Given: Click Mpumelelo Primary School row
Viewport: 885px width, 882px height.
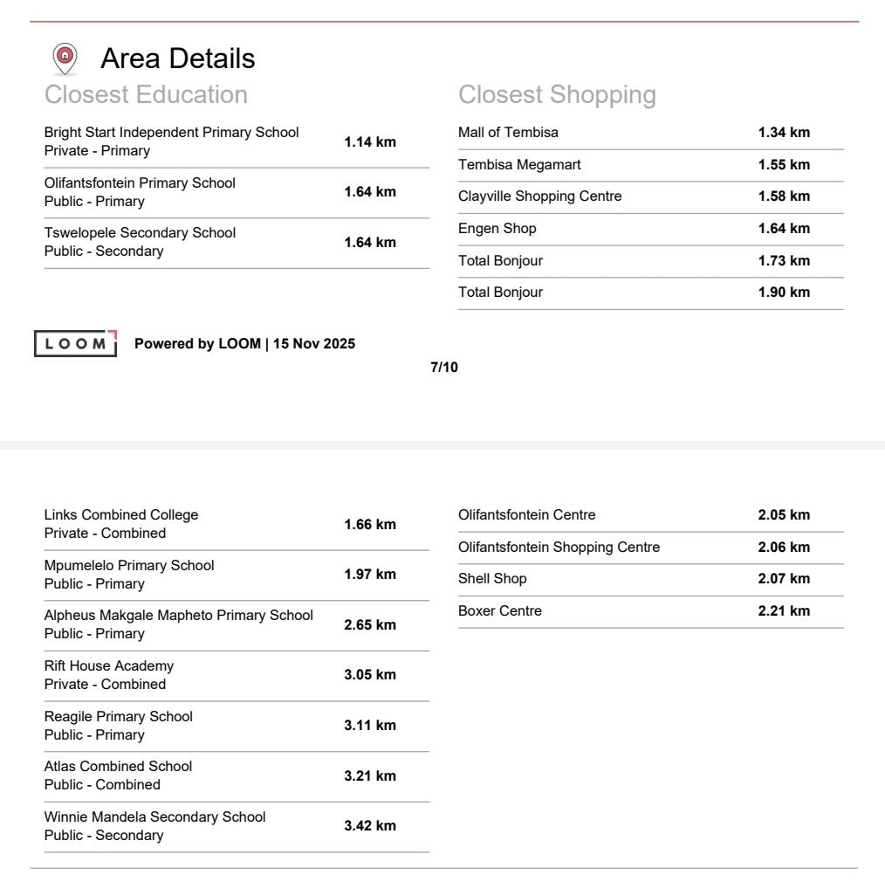Looking at the screenshot, I should (129, 574).
